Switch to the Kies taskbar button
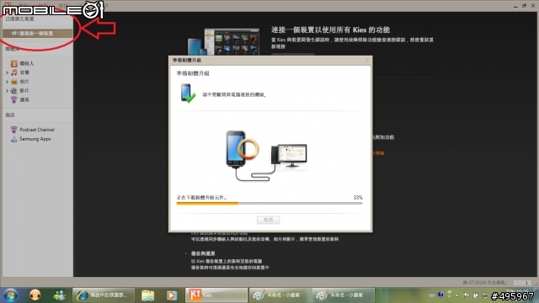This screenshot has width=539, height=303. [x=216, y=295]
